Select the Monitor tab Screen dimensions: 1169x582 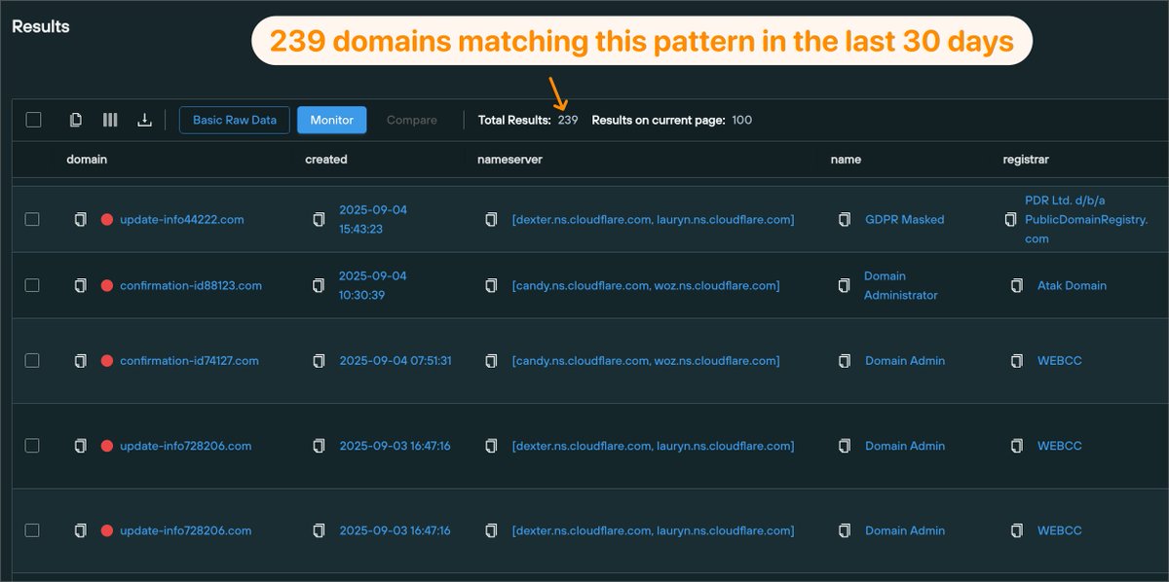(x=331, y=120)
